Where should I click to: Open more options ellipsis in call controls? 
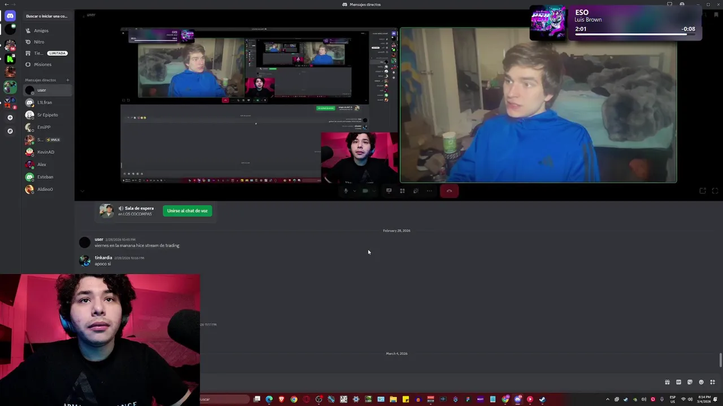[429, 191]
